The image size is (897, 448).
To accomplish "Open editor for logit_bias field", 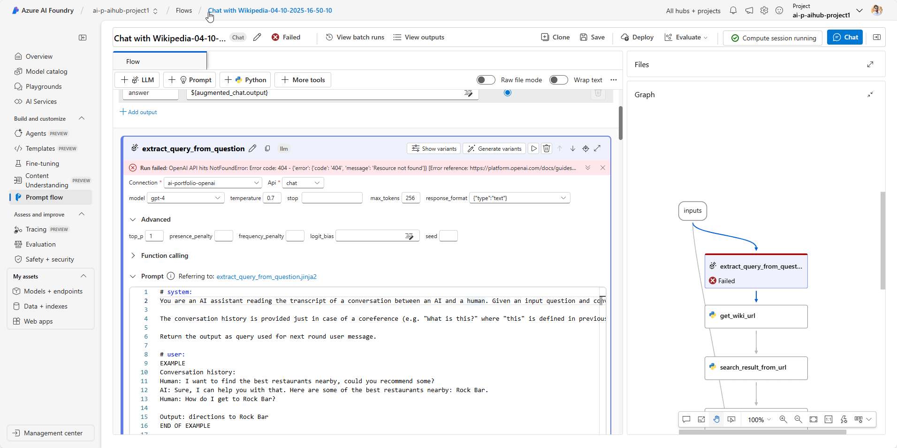I will point(410,236).
